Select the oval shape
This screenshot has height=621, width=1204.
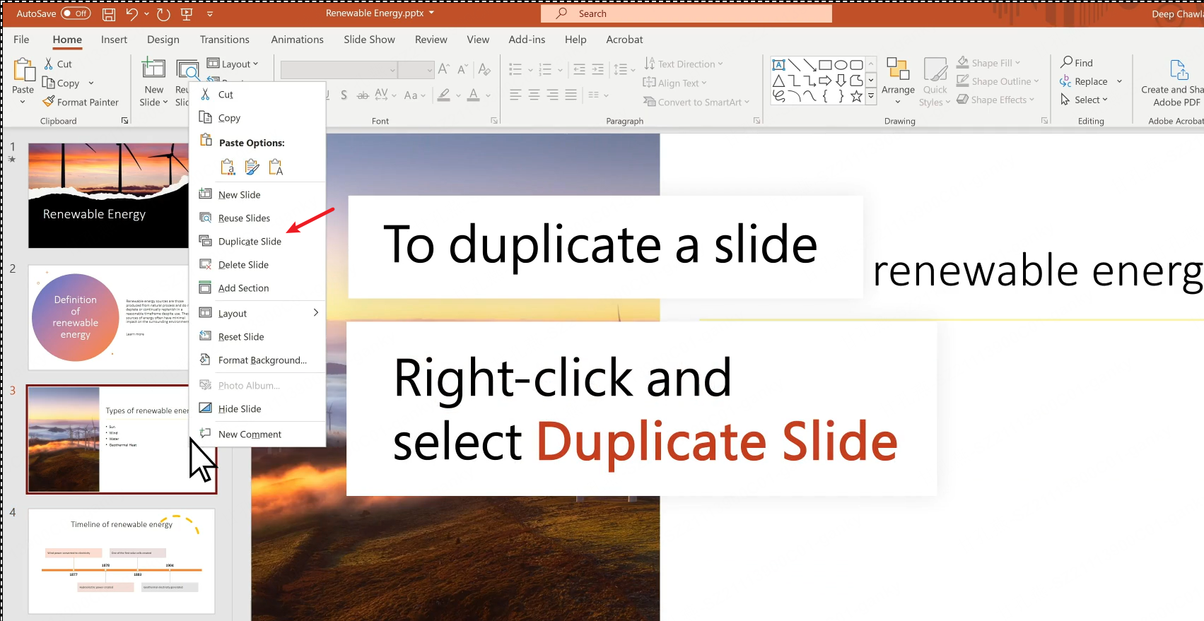pos(841,65)
